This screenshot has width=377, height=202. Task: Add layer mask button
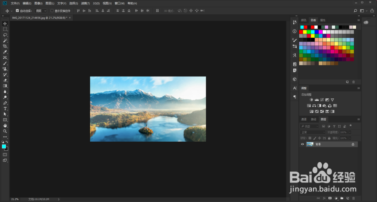pyautogui.click(x=330, y=198)
